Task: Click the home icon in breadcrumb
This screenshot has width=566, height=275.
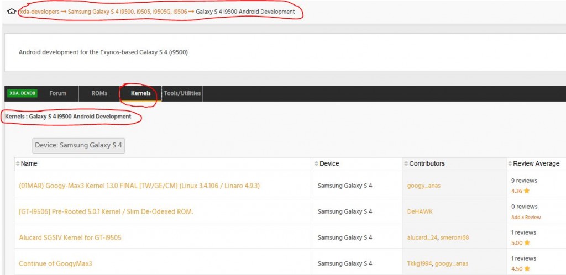Action: [12, 11]
